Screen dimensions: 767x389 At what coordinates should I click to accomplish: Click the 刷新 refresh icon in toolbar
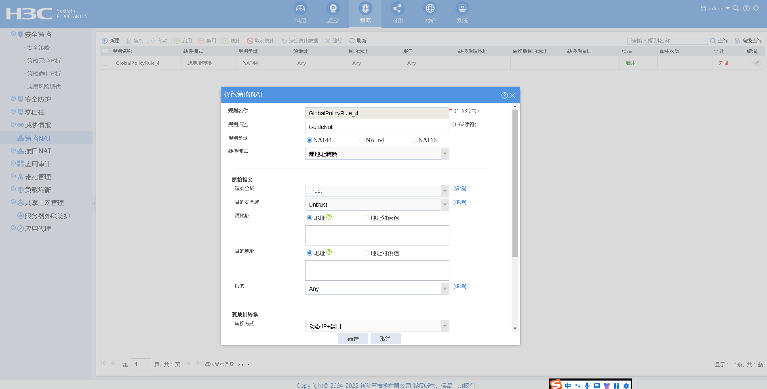tap(352, 41)
